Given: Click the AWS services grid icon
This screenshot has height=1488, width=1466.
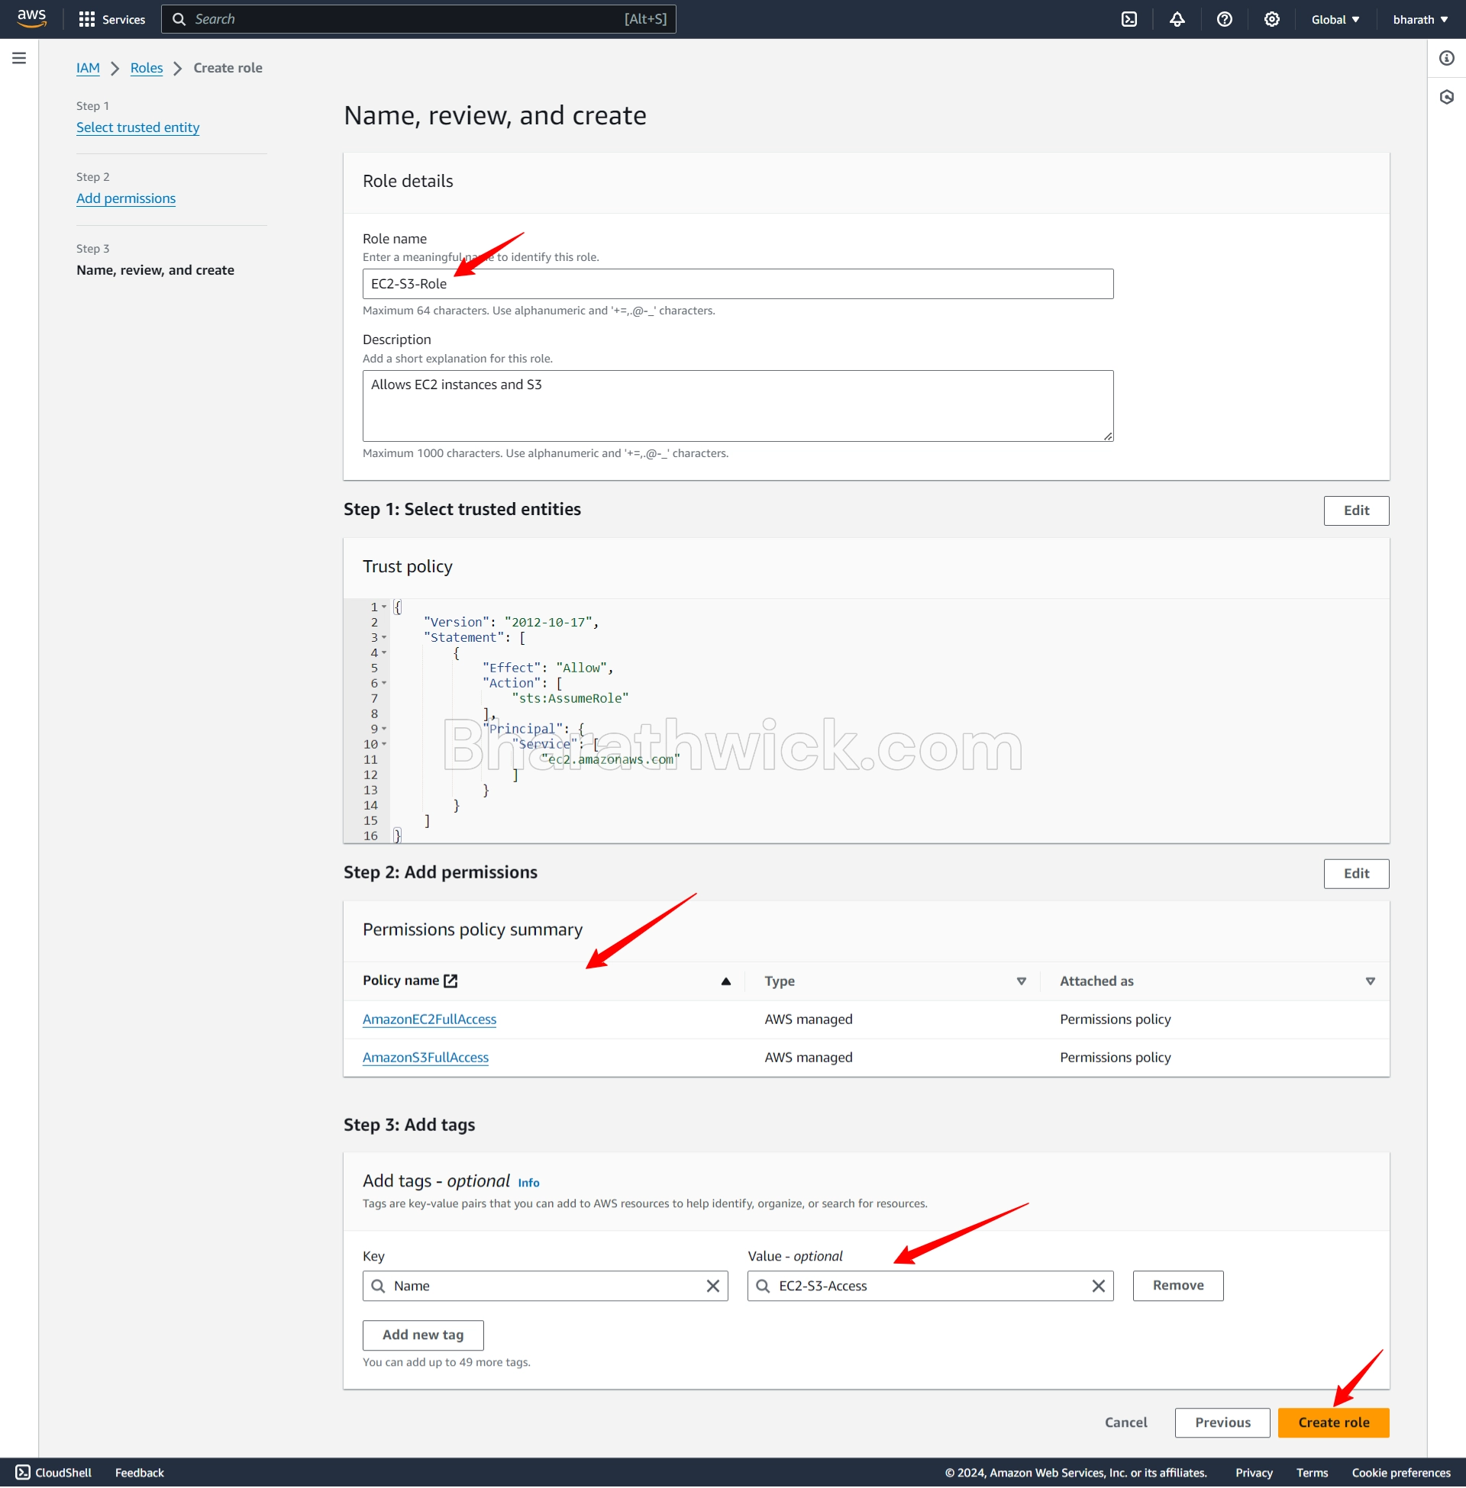Looking at the screenshot, I should pos(87,19).
